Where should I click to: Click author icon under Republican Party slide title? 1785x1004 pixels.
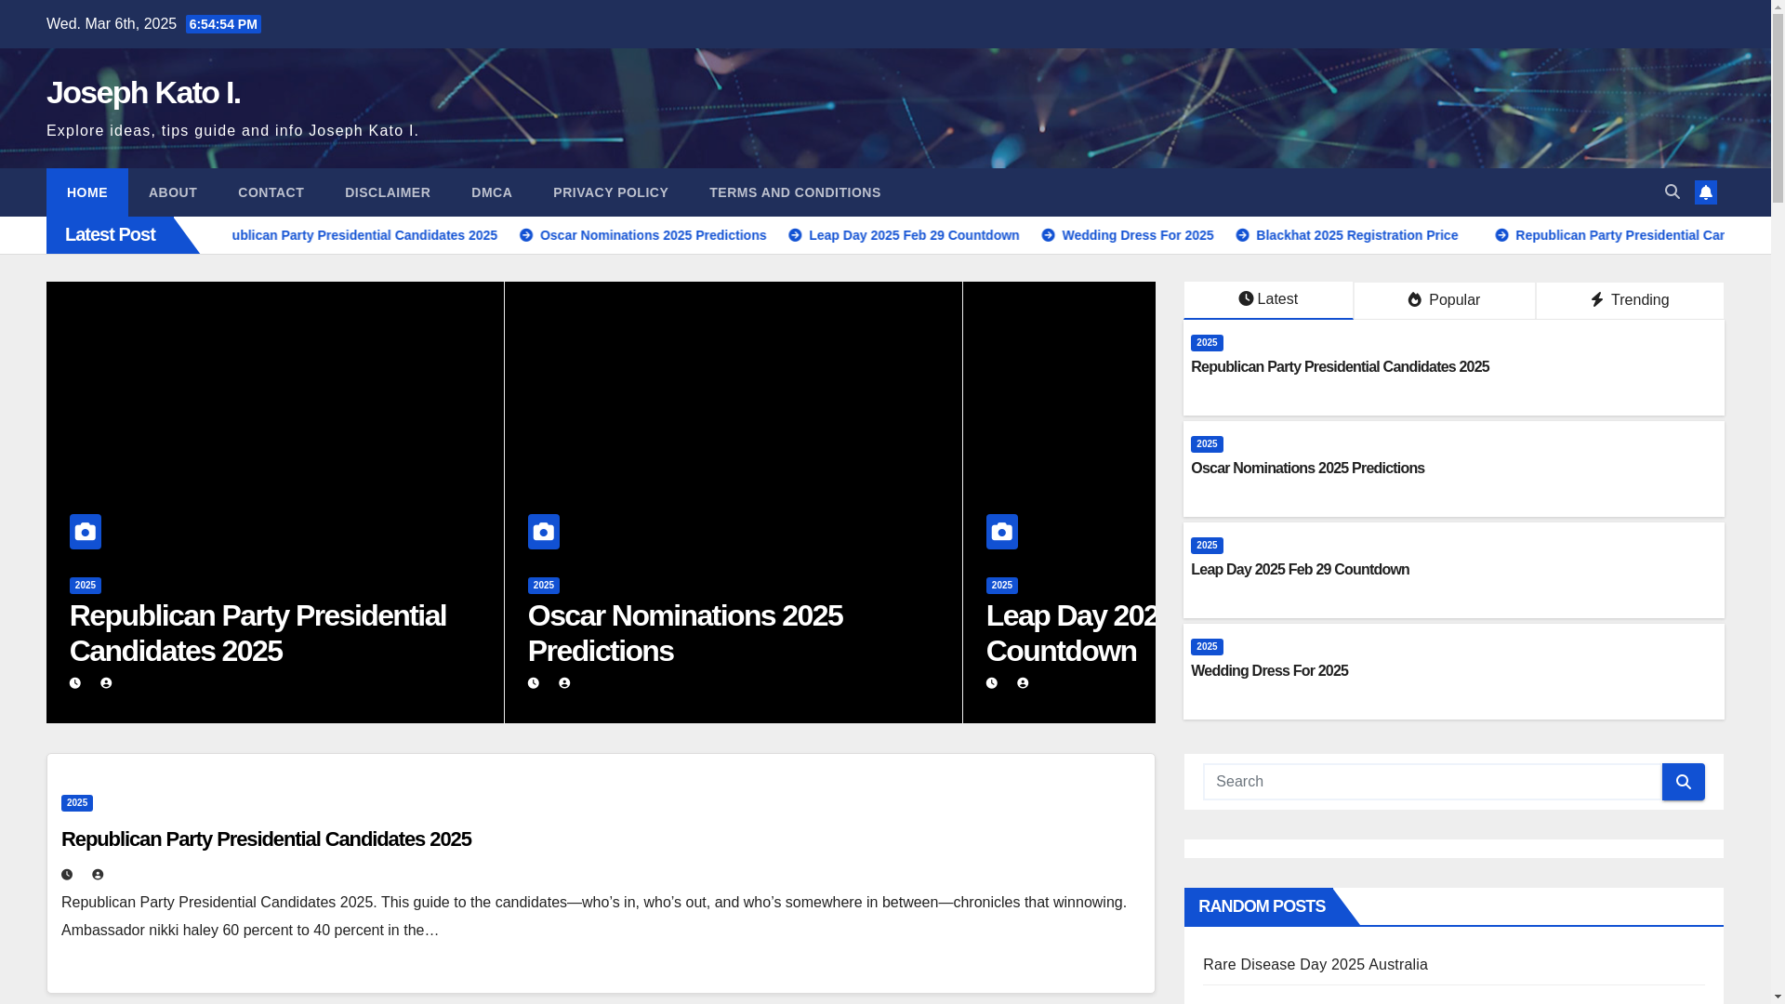click(x=106, y=683)
